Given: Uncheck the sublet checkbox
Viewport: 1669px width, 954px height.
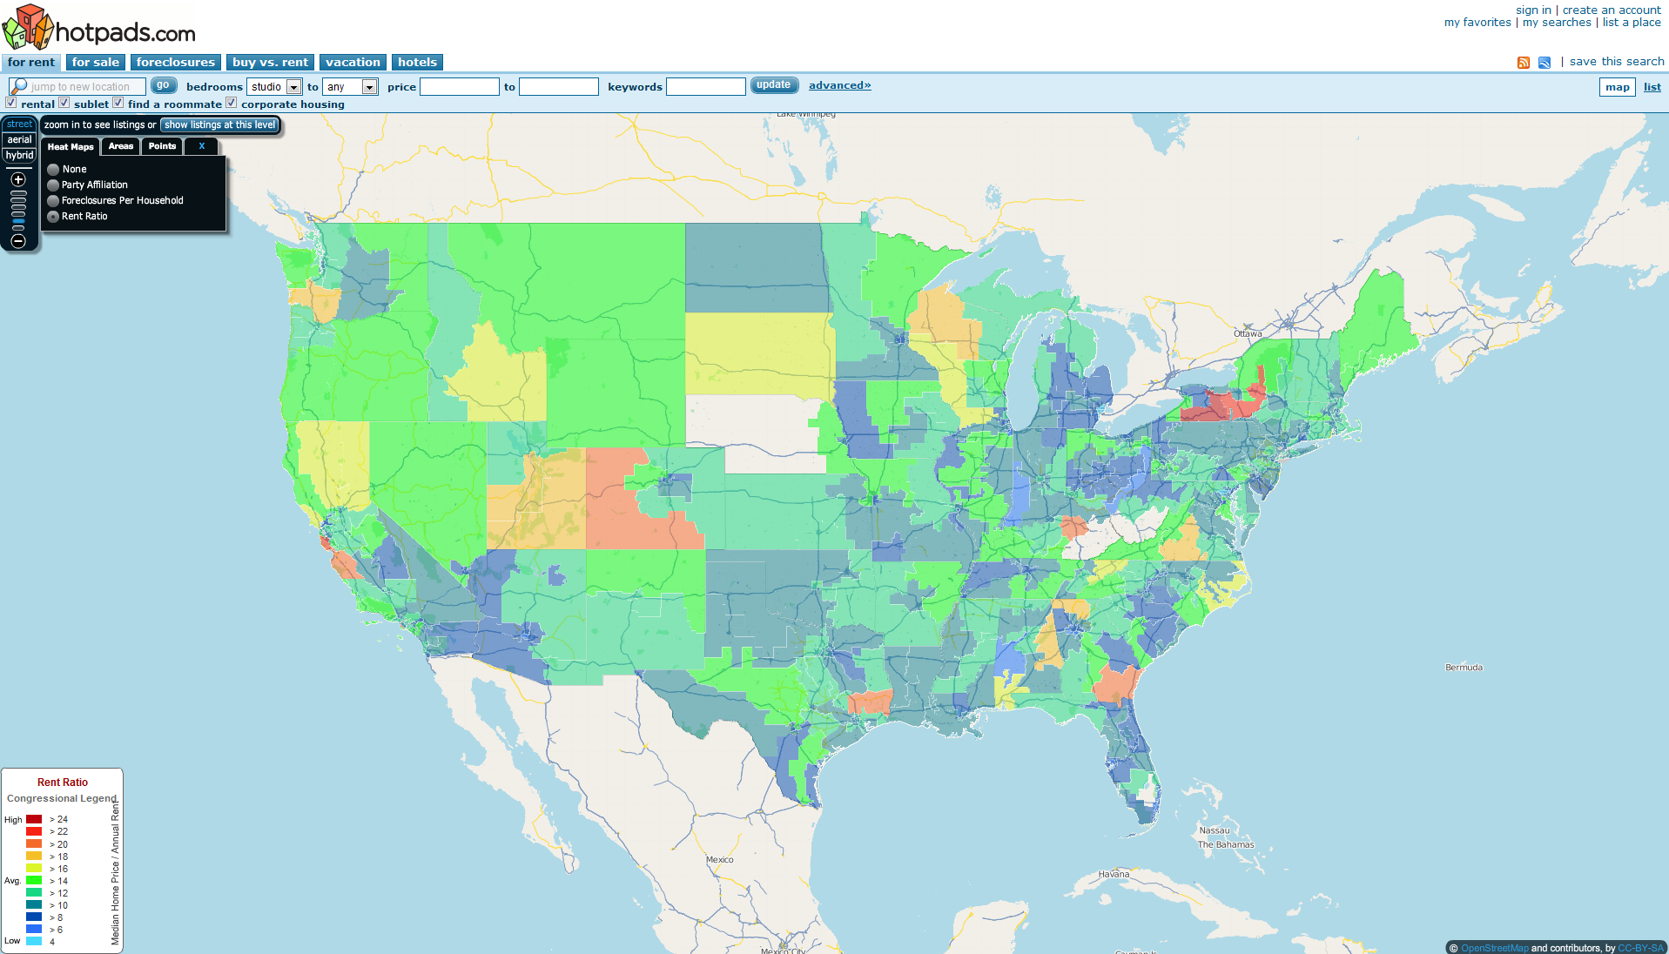Looking at the screenshot, I should [64, 103].
